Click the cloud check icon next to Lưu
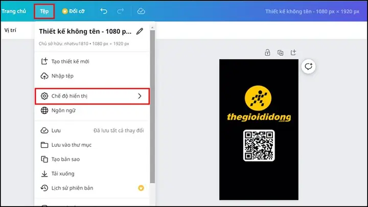 44,130
